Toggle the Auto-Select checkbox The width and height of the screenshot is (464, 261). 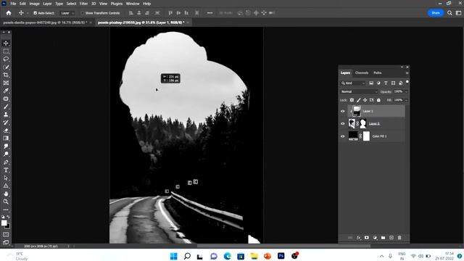coord(36,13)
